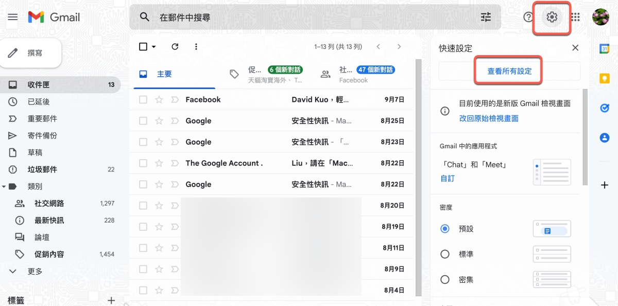Toggle the main menu hamburger icon
618x306 pixels.
coord(13,17)
